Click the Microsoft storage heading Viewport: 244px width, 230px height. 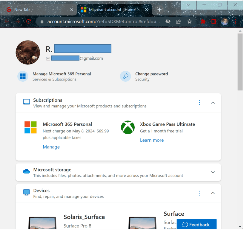click(52, 170)
